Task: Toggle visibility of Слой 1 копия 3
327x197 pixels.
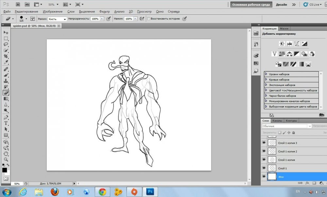Action: (x=264, y=143)
